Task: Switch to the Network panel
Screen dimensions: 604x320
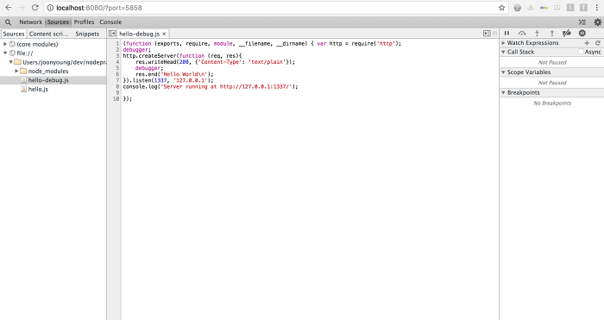Action: (x=31, y=22)
